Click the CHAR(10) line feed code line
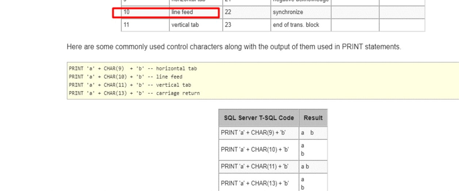 pos(126,77)
